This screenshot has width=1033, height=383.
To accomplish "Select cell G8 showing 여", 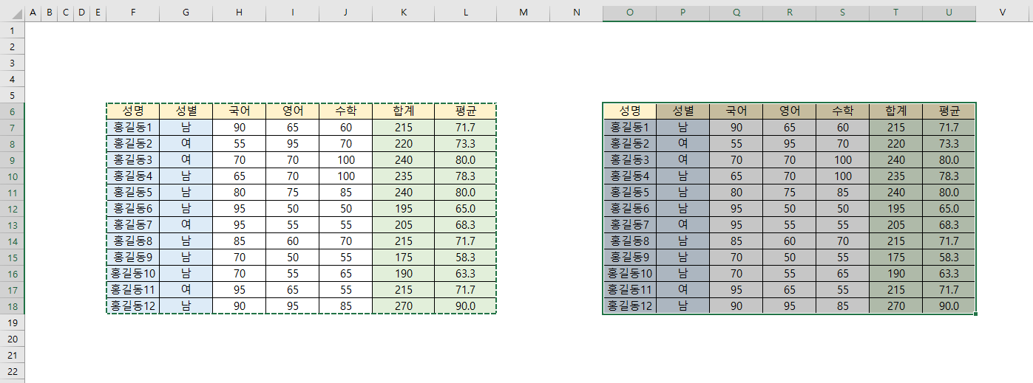I will pyautogui.click(x=186, y=143).
